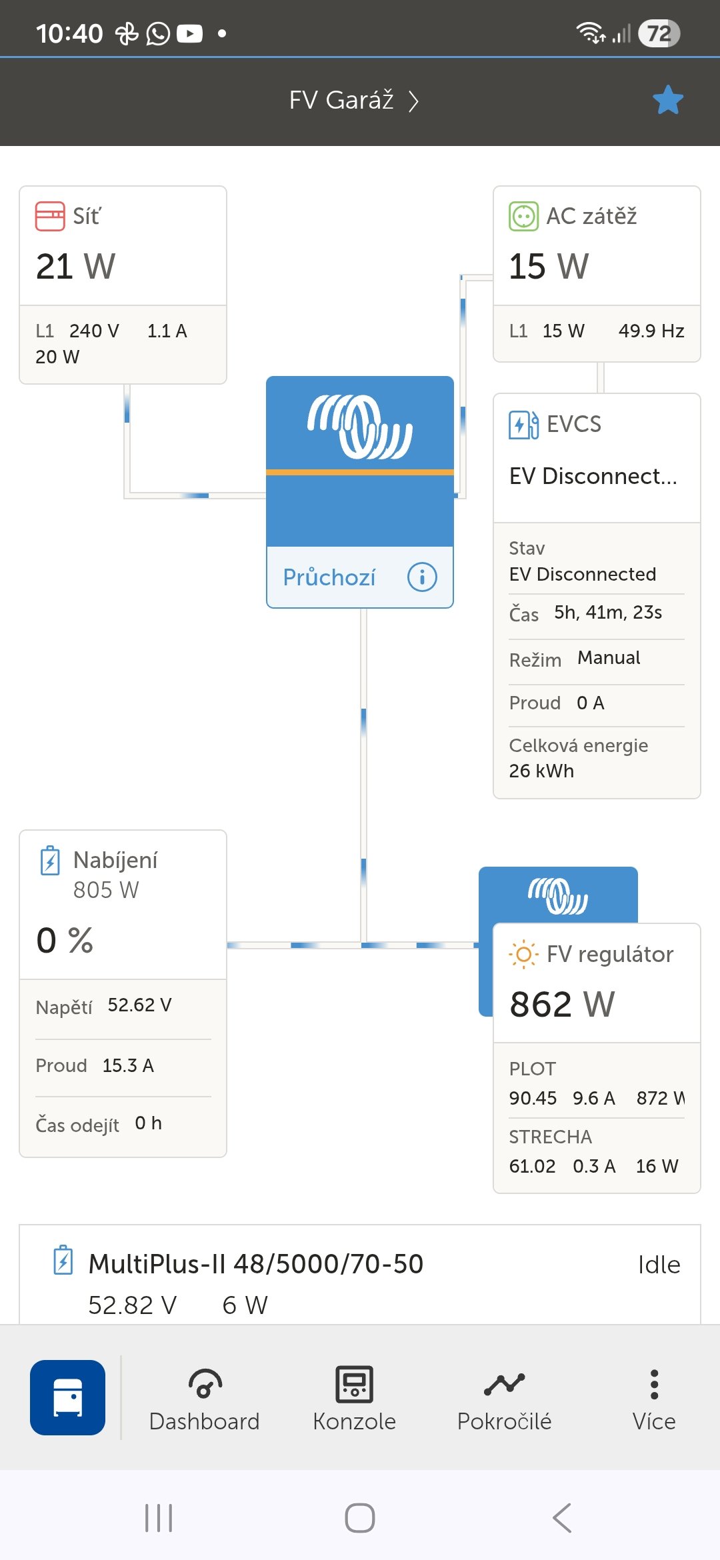Open the Dashboard tab
The width and height of the screenshot is (720, 1560).
204,1399
